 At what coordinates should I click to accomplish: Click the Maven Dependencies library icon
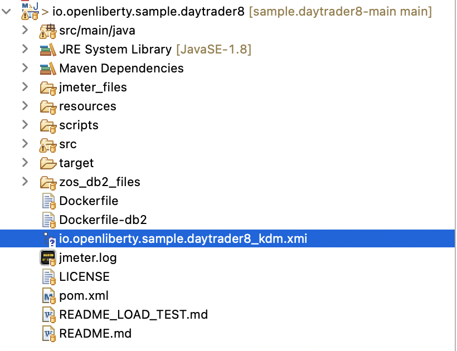(x=48, y=69)
